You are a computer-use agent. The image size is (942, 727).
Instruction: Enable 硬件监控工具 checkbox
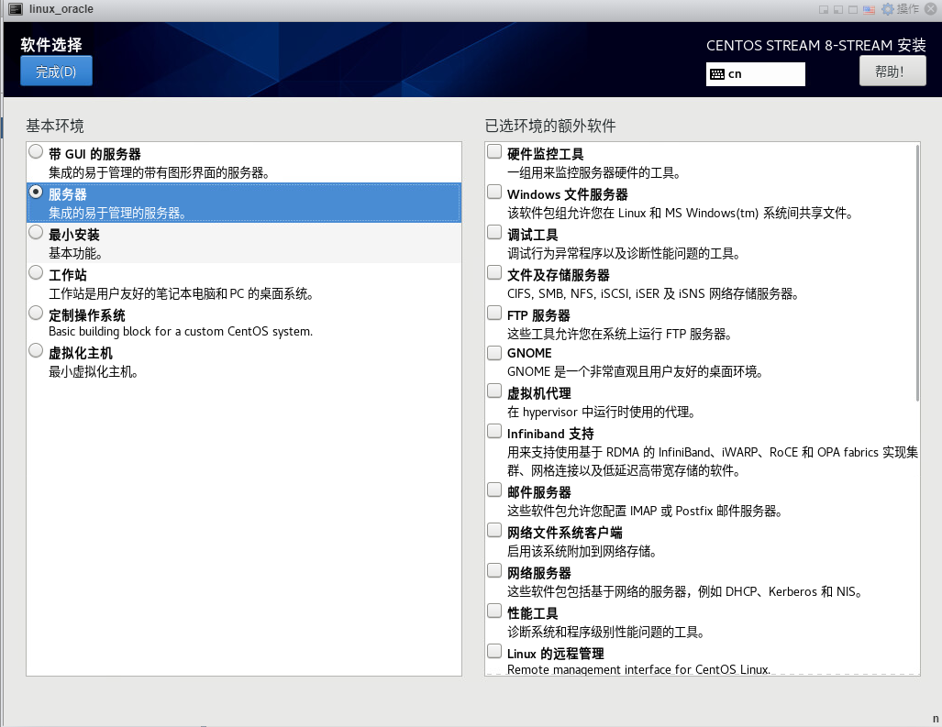point(495,151)
